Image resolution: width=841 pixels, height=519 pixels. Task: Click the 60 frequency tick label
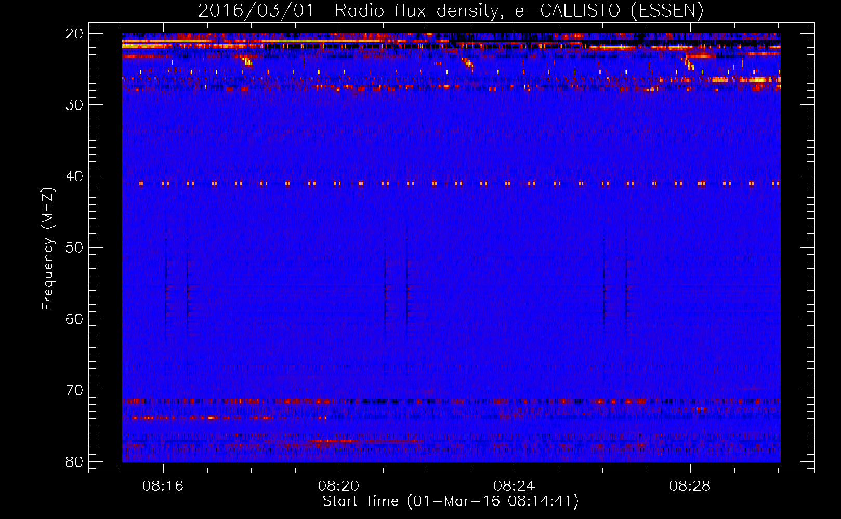coord(75,319)
